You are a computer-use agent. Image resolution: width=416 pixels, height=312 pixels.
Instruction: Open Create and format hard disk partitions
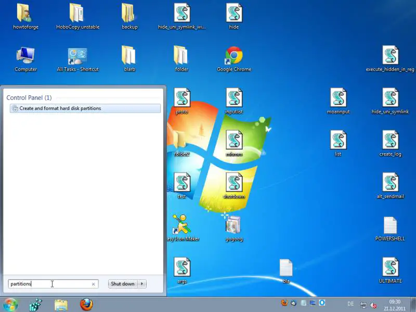[x=60, y=108]
